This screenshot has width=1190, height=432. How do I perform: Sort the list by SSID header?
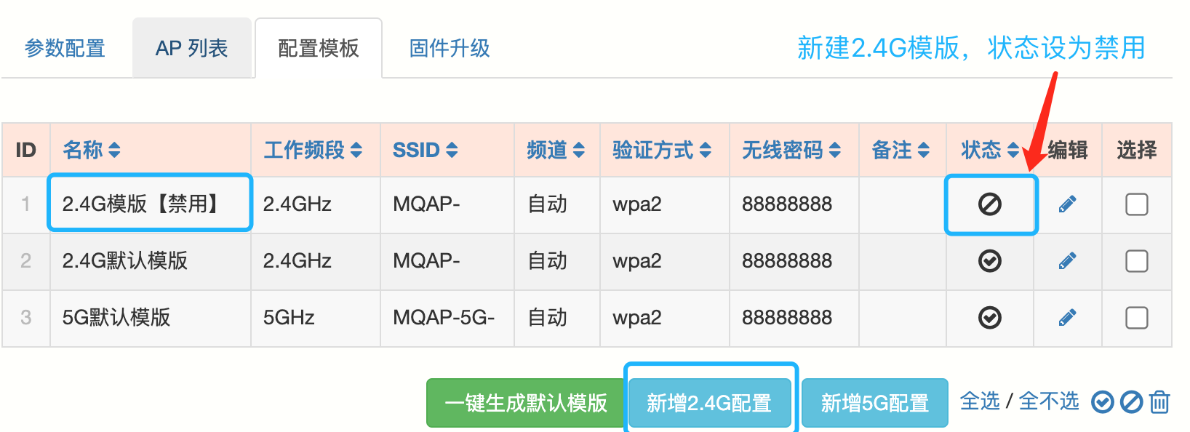point(425,150)
